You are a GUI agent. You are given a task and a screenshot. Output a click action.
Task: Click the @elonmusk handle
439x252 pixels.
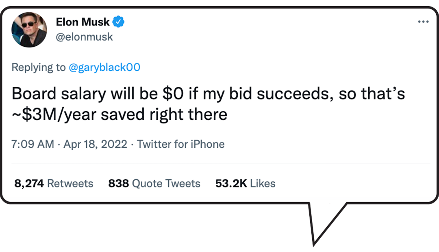[84, 37]
